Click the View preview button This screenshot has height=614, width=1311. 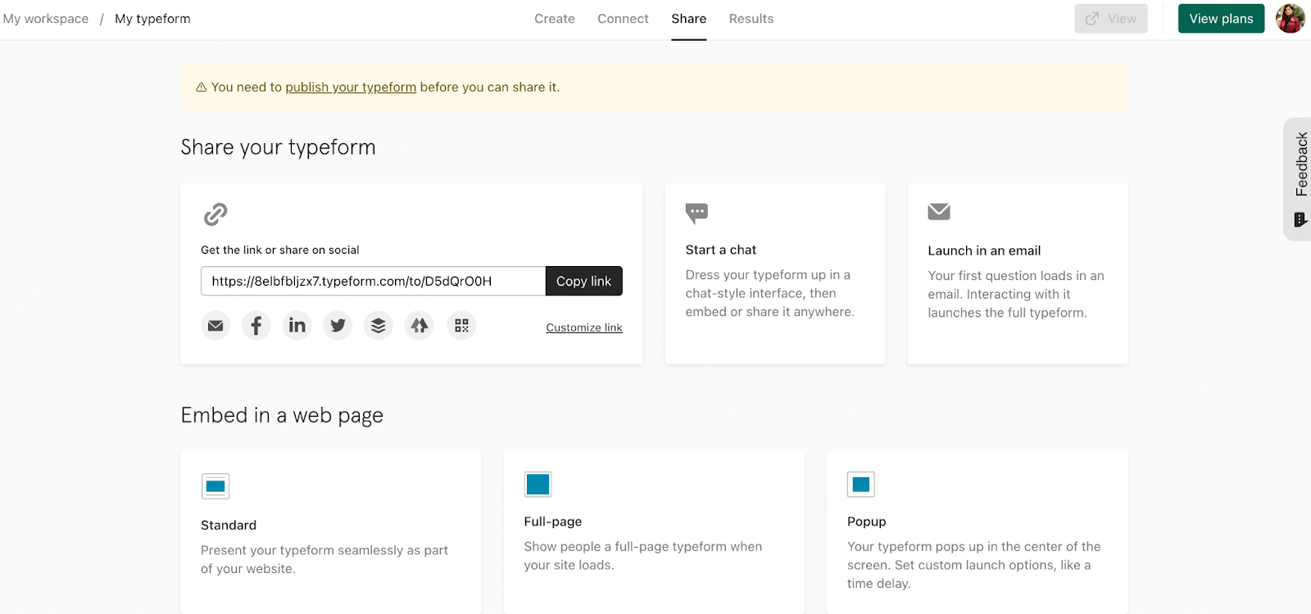pyautogui.click(x=1111, y=19)
